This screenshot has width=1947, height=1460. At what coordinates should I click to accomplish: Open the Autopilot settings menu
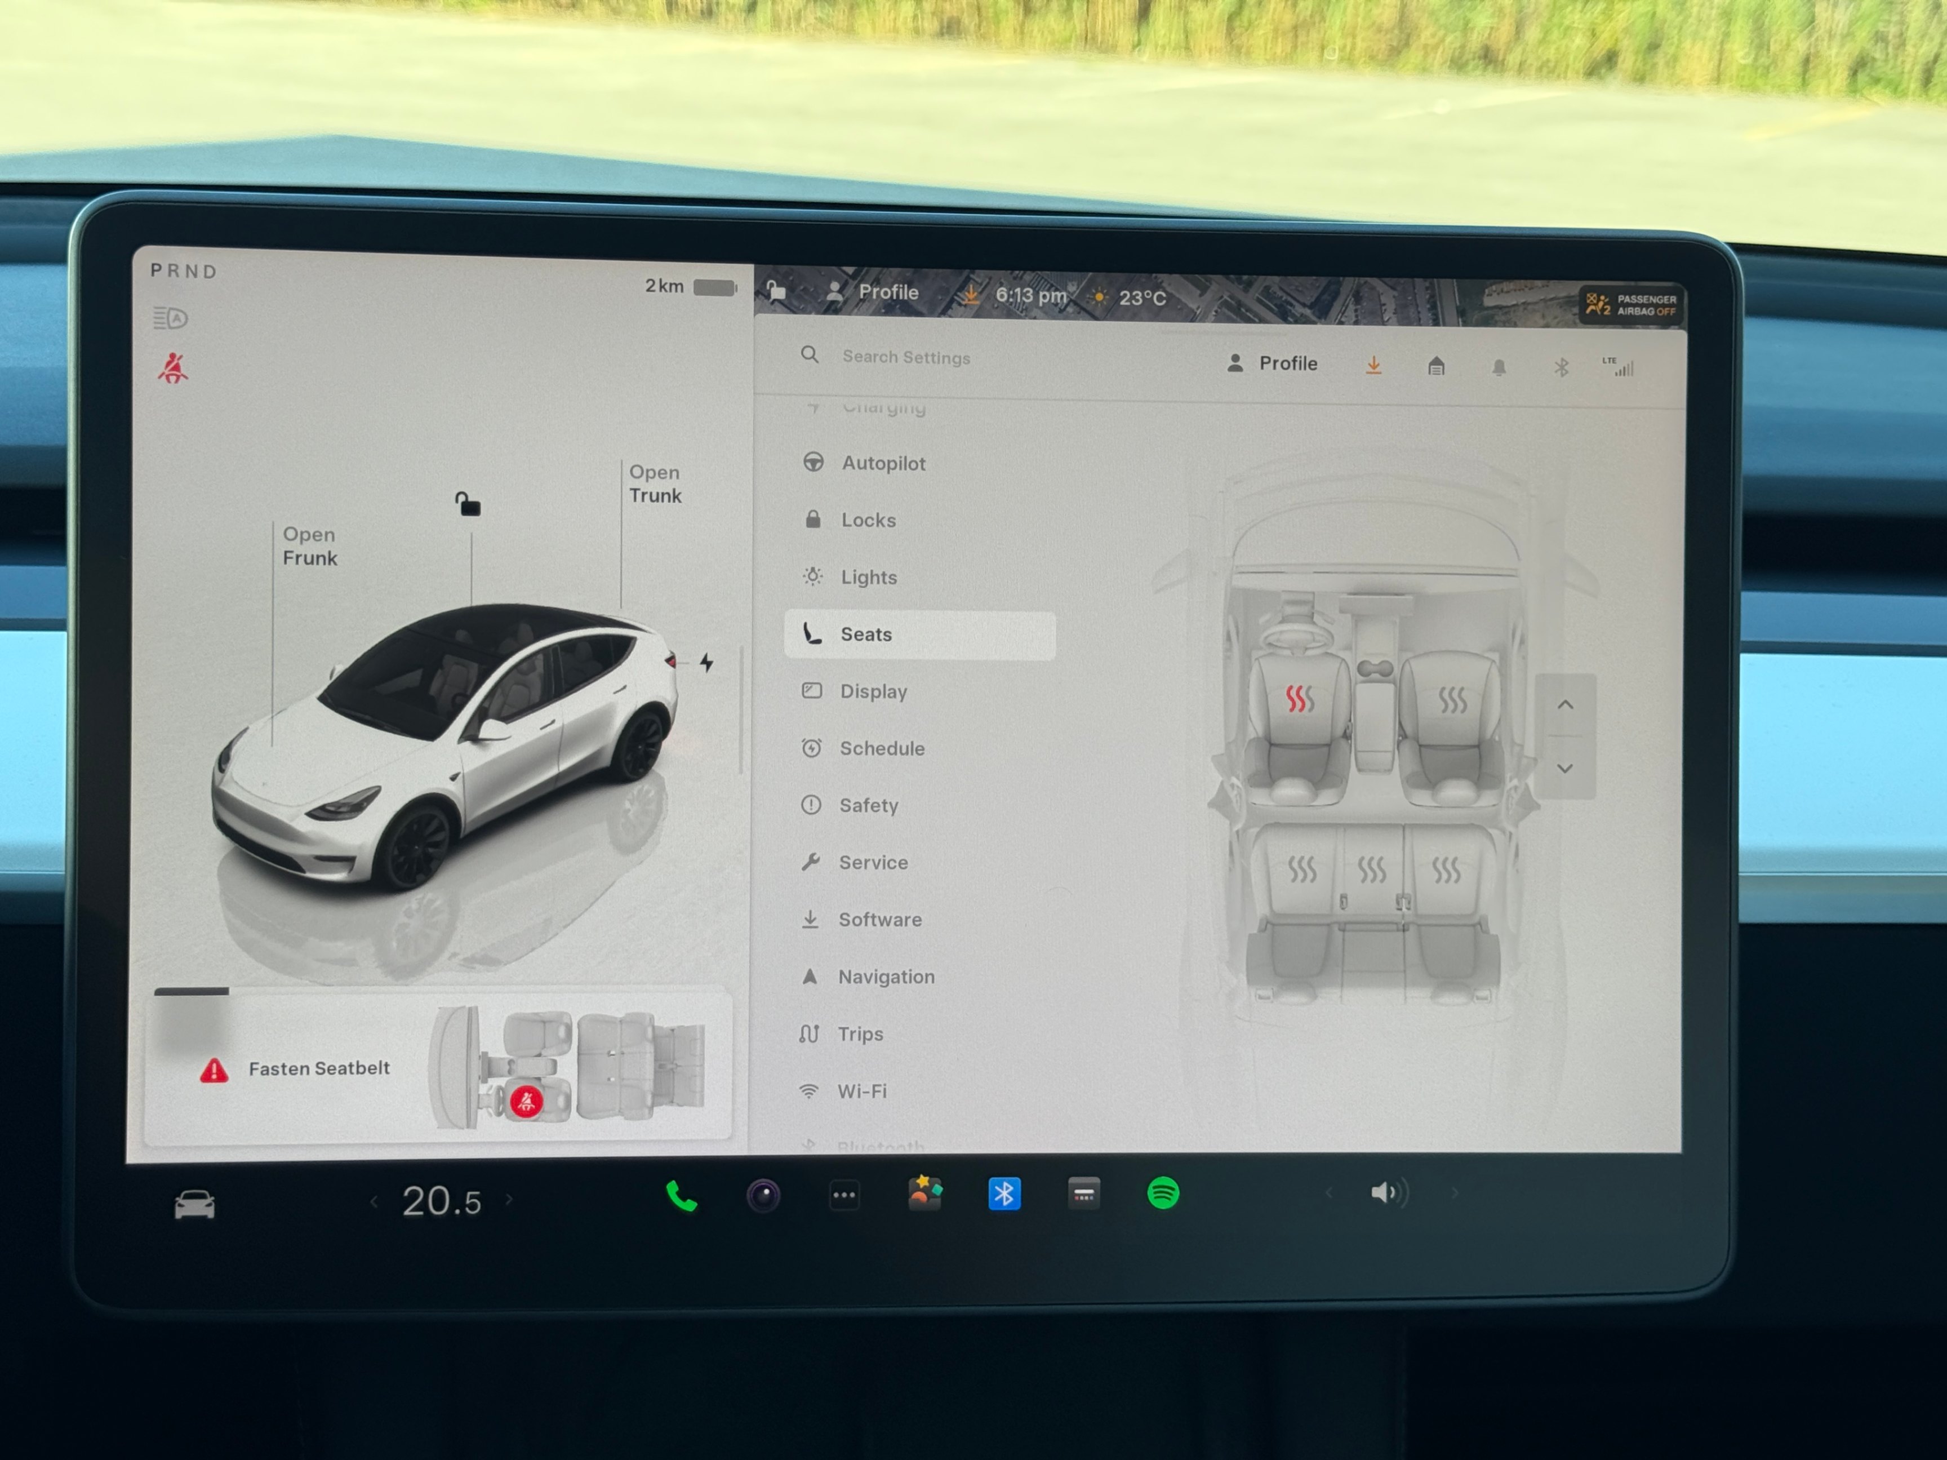(x=883, y=463)
